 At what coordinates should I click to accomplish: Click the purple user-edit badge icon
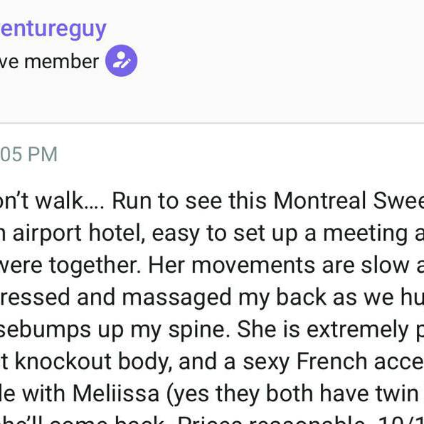(x=121, y=61)
